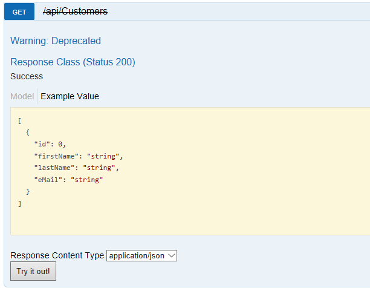Viewport: 370px width, 288px height.
Task: Click the "eMail" key in JSON example
Action: [48, 180]
